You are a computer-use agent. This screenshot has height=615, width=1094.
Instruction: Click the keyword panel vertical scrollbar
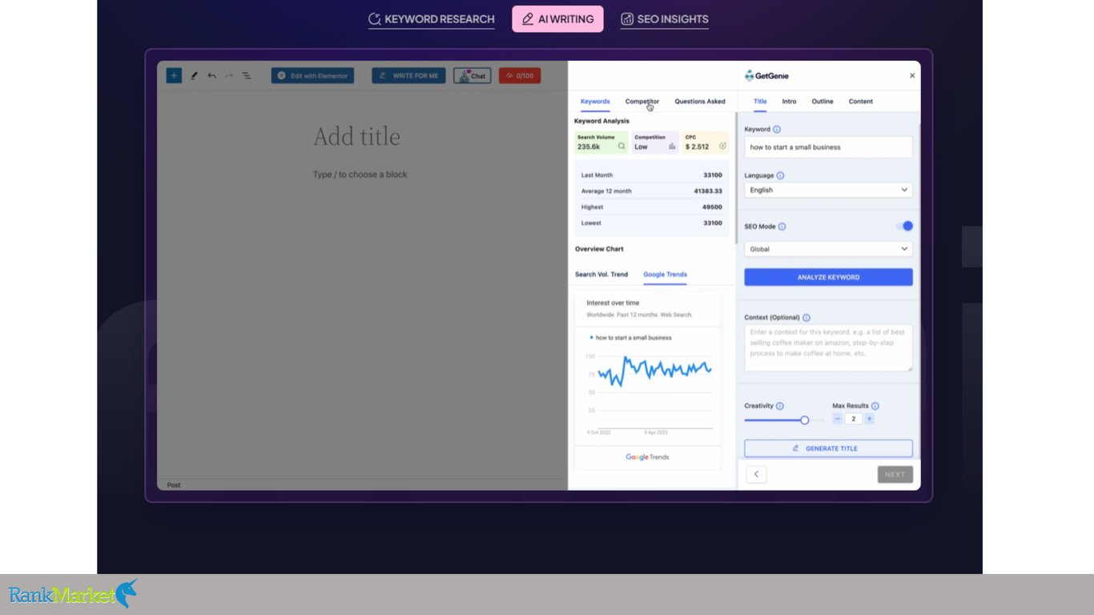pos(736,179)
